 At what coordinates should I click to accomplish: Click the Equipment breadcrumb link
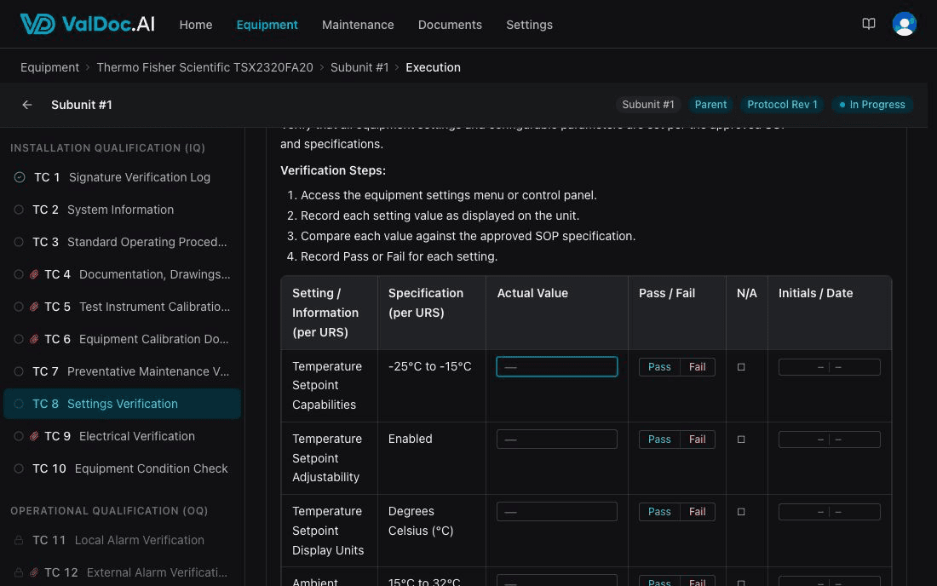[x=49, y=67]
